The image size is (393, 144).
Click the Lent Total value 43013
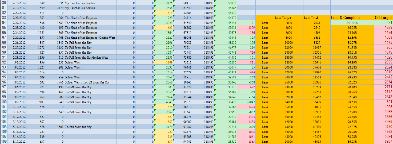tap(316, 142)
